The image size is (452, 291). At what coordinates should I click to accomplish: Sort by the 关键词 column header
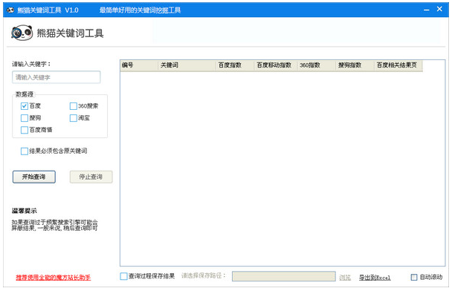(187, 65)
